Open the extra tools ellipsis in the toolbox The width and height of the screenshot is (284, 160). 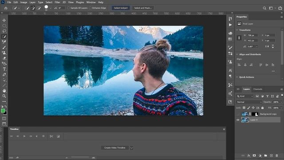(x=4, y=101)
